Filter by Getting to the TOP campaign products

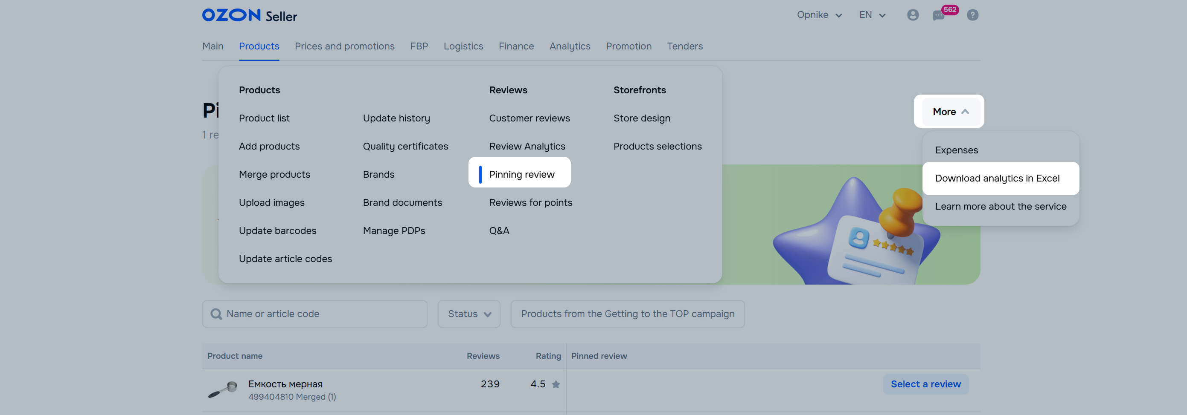tap(627, 314)
